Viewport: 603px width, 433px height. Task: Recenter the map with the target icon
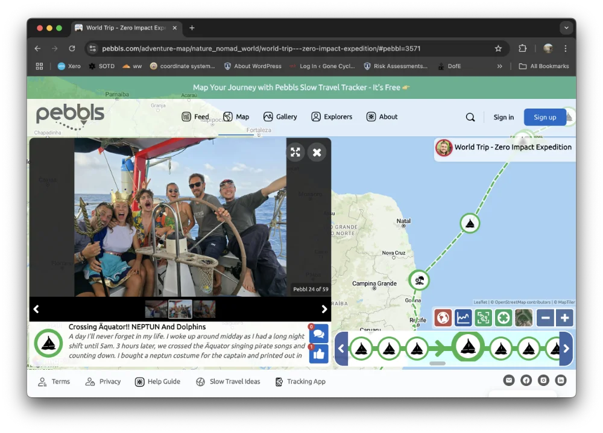tap(504, 318)
